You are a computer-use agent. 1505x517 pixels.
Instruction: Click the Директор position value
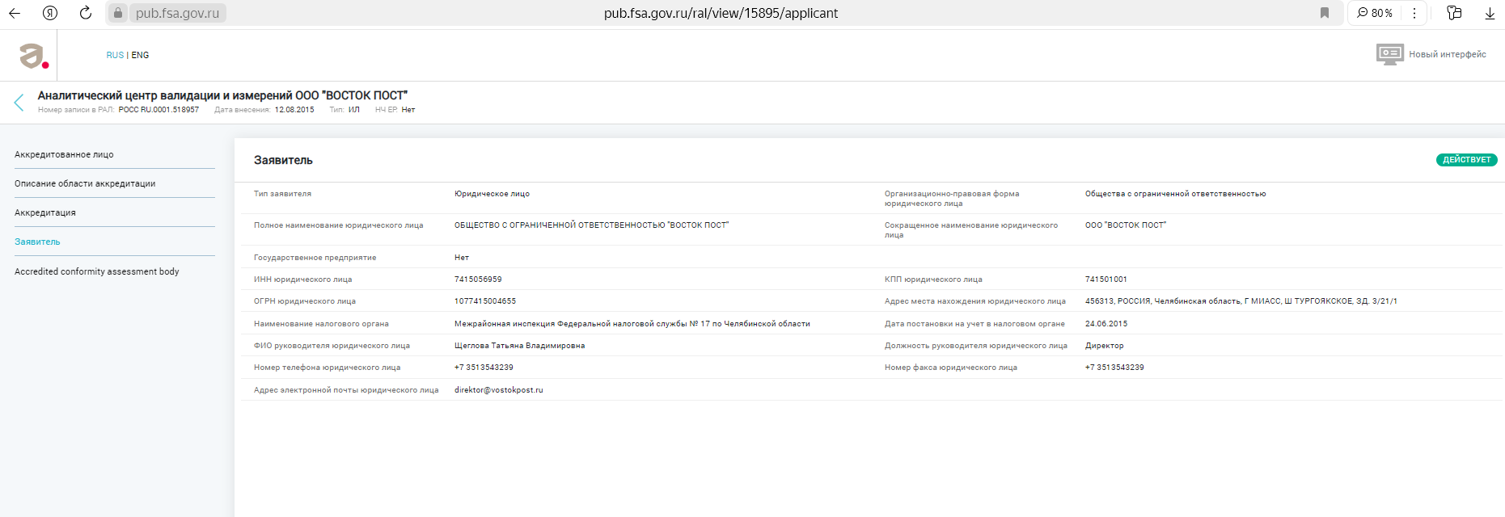(x=1105, y=346)
